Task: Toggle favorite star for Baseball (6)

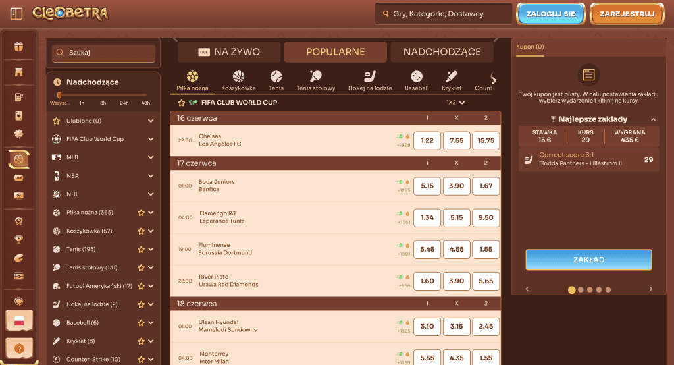Action: pyautogui.click(x=141, y=323)
